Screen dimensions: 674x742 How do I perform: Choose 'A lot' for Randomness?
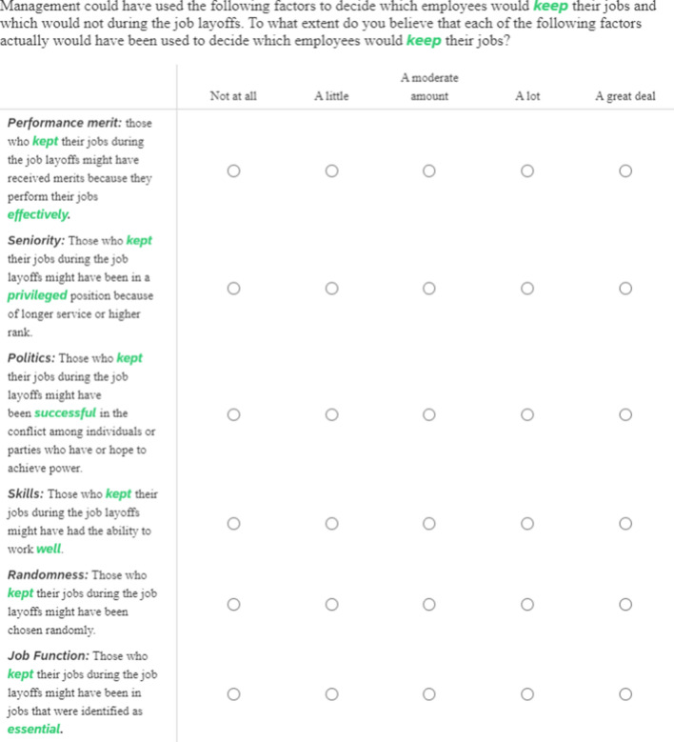click(526, 605)
